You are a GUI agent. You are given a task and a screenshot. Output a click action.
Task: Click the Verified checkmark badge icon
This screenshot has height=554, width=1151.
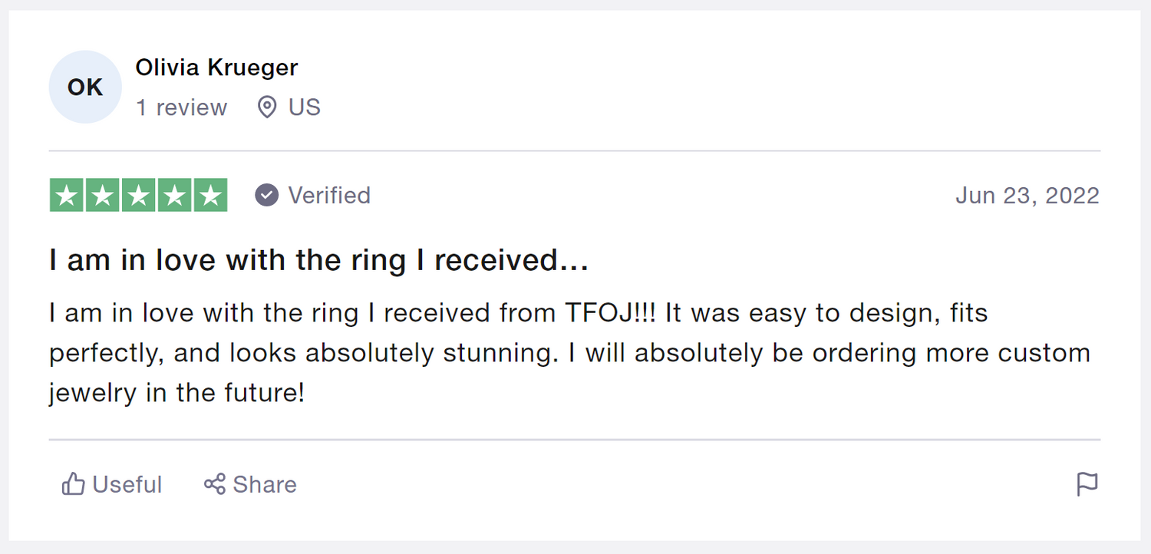tap(266, 196)
